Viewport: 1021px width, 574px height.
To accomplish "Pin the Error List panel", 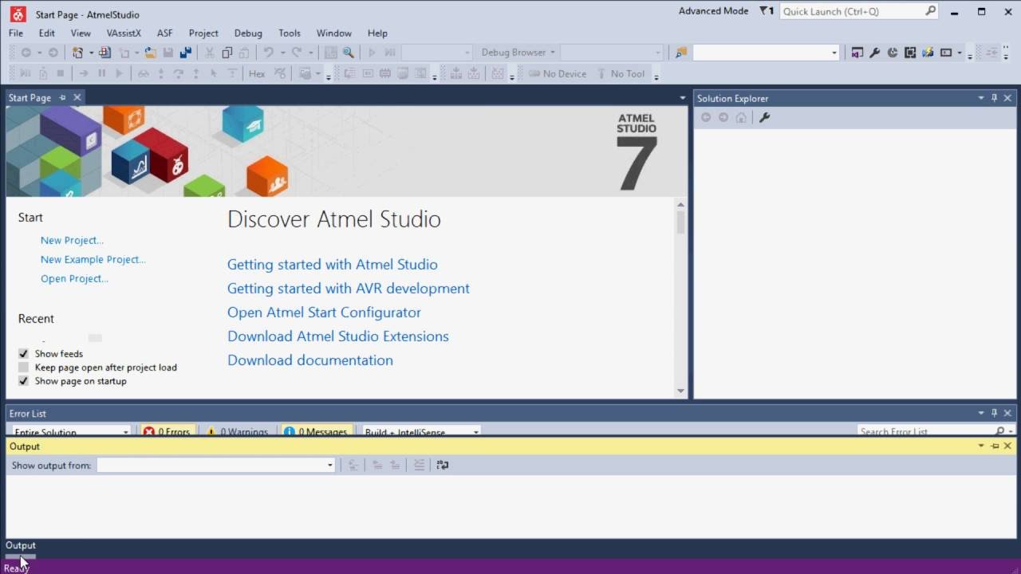I will click(x=994, y=413).
